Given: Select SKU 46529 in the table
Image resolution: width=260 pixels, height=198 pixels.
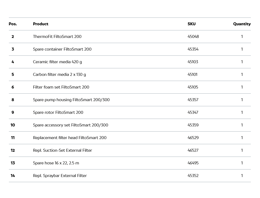Looking at the screenshot, I should pyautogui.click(x=193, y=138).
